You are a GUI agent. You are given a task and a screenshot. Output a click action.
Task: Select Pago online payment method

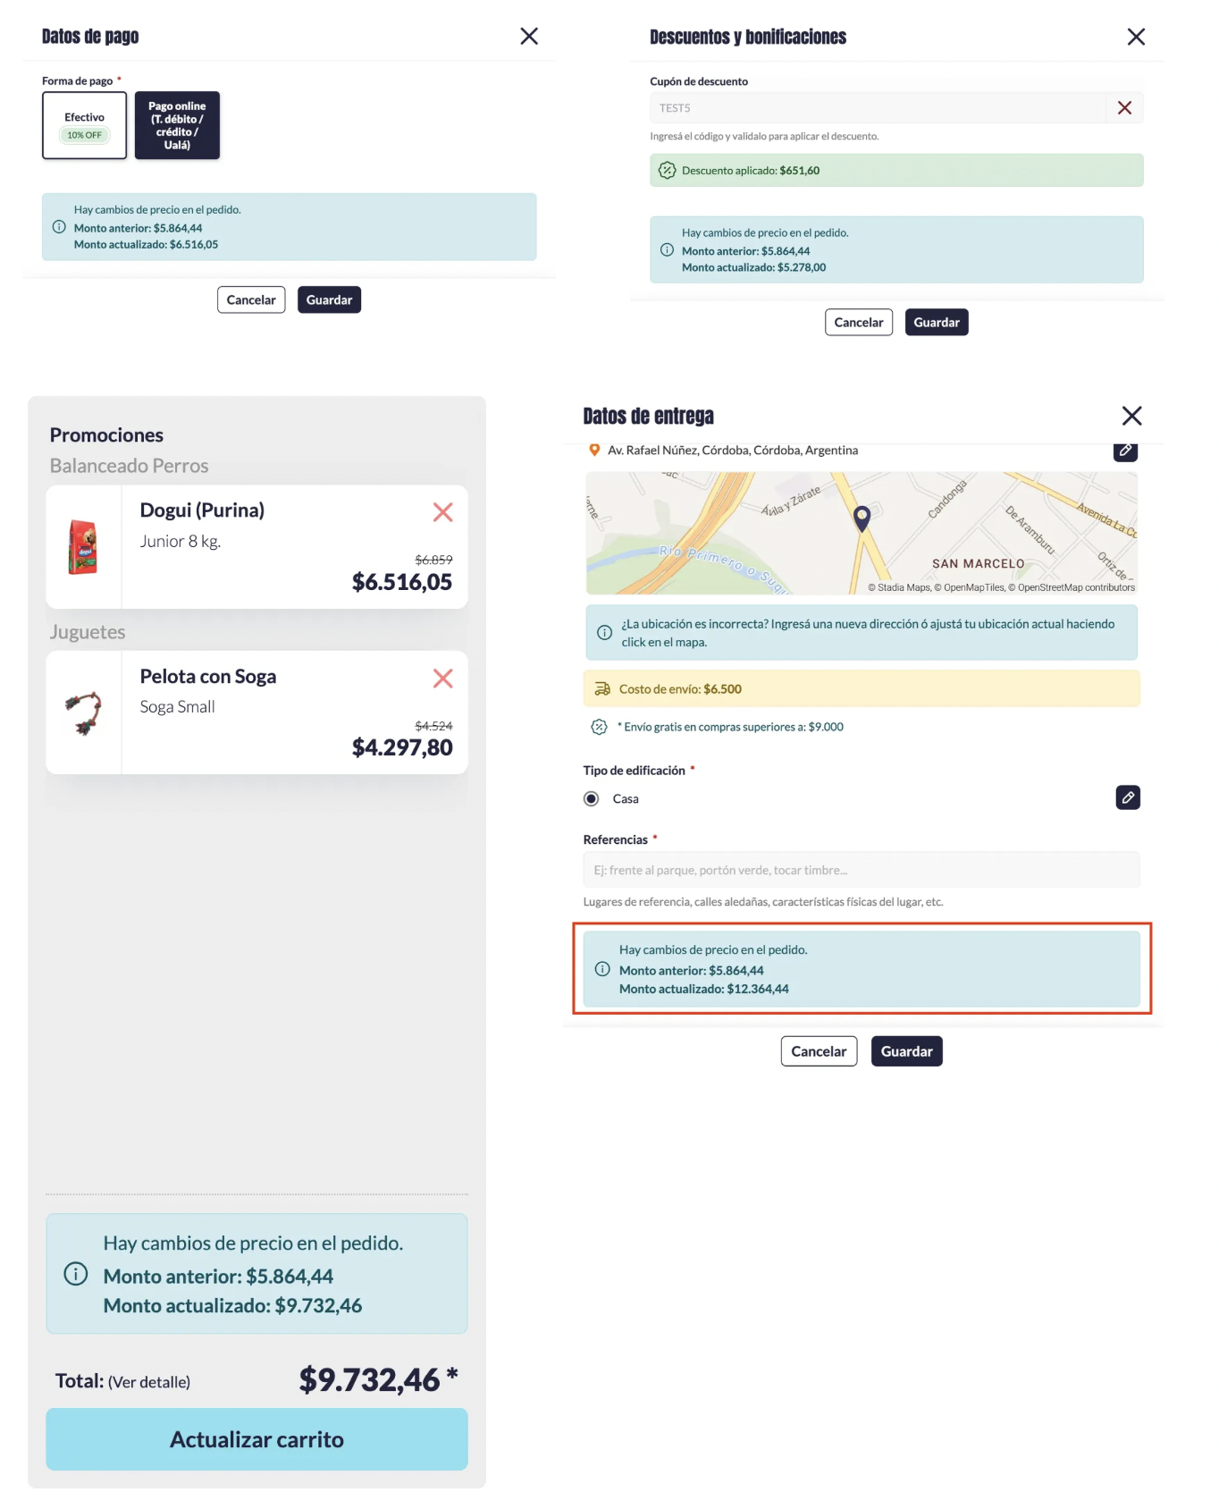coord(177,125)
